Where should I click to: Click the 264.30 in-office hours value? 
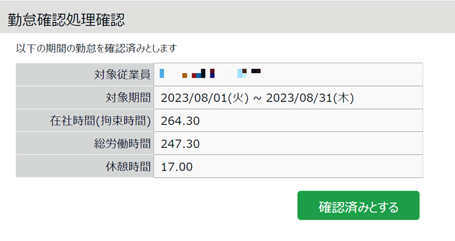coord(180,121)
